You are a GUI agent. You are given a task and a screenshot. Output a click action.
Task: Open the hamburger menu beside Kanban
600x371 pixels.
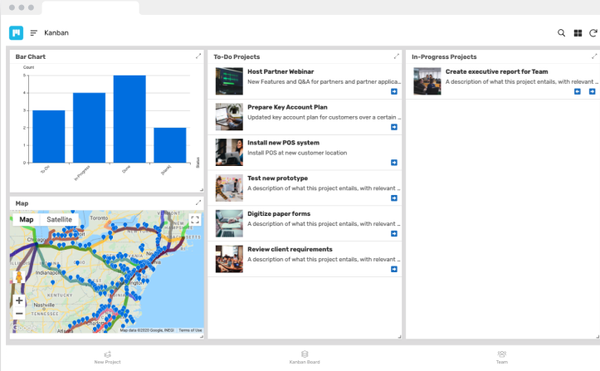pos(34,33)
